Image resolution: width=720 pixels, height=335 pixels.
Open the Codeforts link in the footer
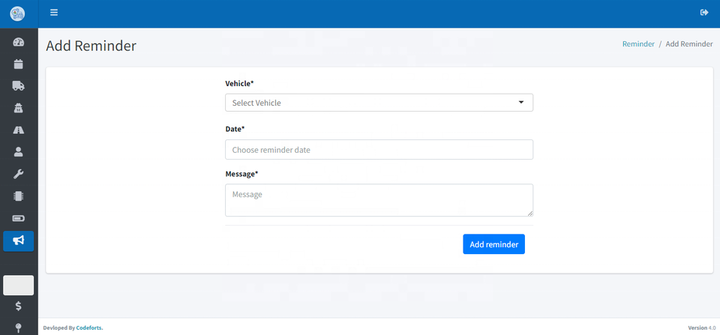pyautogui.click(x=89, y=328)
